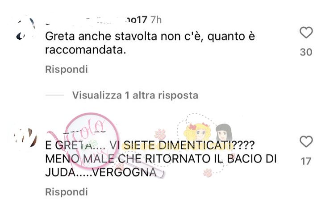Like the "VI SIETE DIMENTICATI" comment

(306, 141)
